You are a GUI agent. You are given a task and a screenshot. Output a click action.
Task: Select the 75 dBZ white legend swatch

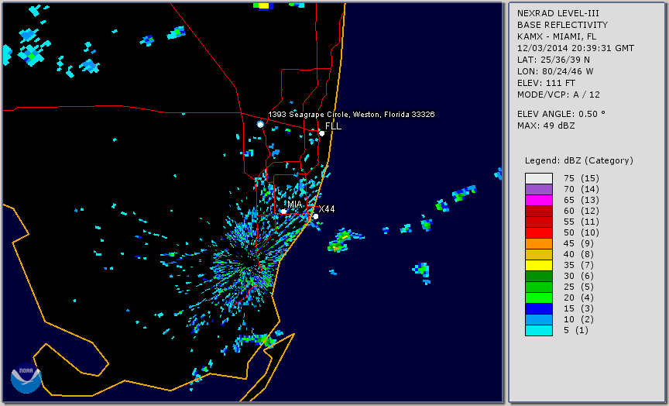(x=539, y=178)
